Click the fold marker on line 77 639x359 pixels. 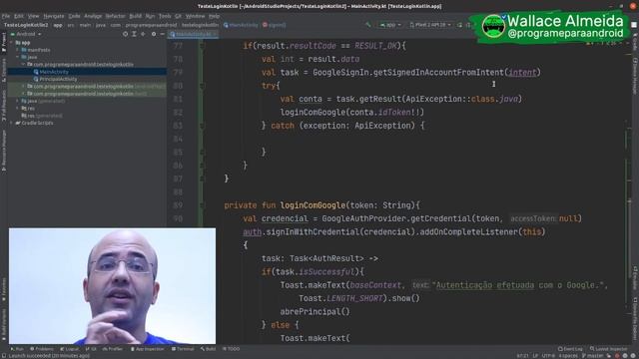tap(202, 46)
